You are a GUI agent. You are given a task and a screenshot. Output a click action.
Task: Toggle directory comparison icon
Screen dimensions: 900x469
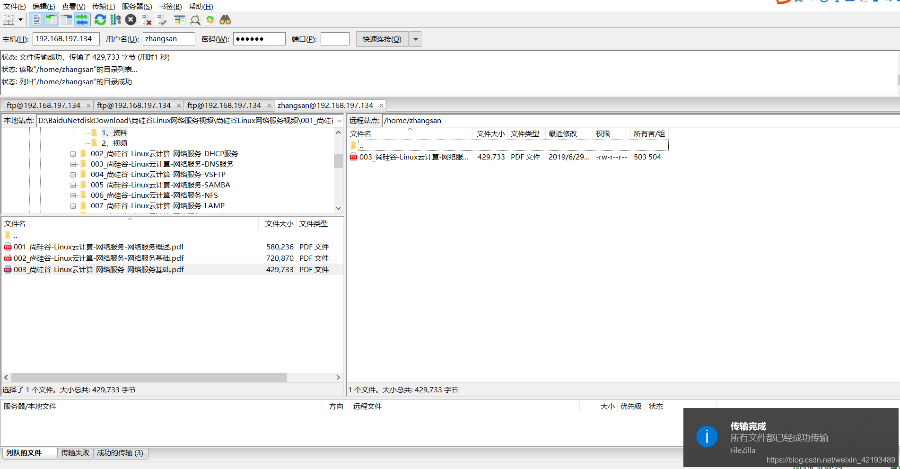195,20
